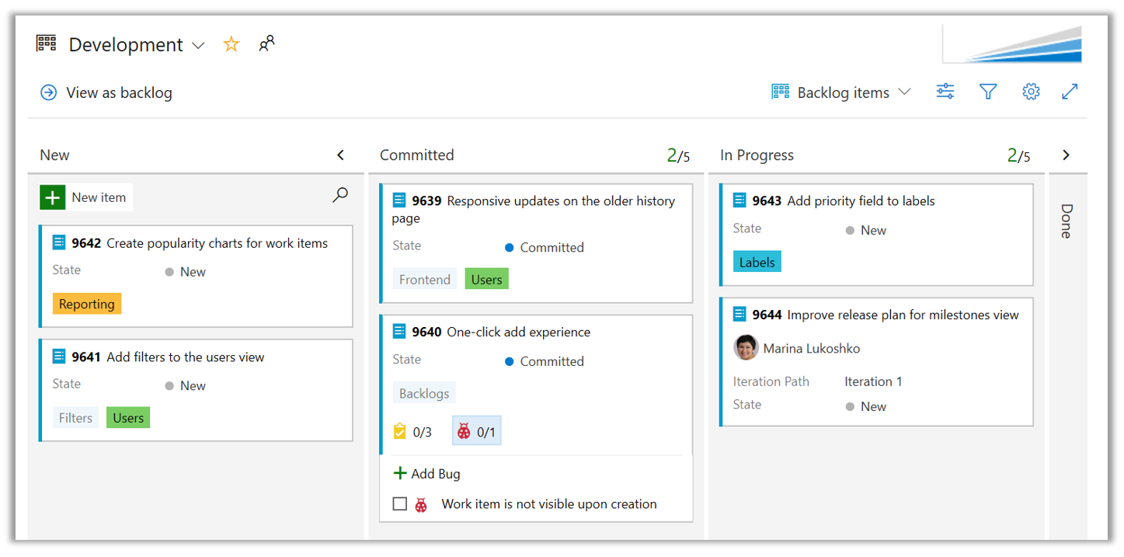Screen dimensions: 1124x557
Task: Expand the Development team dropdown
Action: point(198,46)
